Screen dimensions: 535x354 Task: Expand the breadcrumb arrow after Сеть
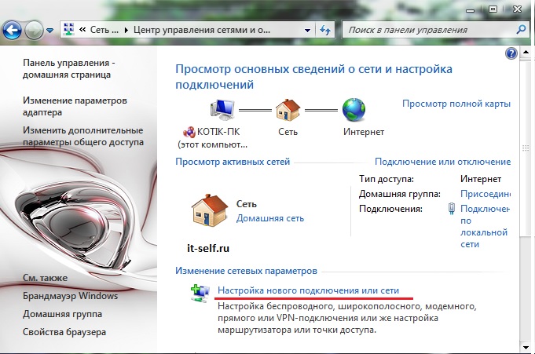[x=126, y=30]
